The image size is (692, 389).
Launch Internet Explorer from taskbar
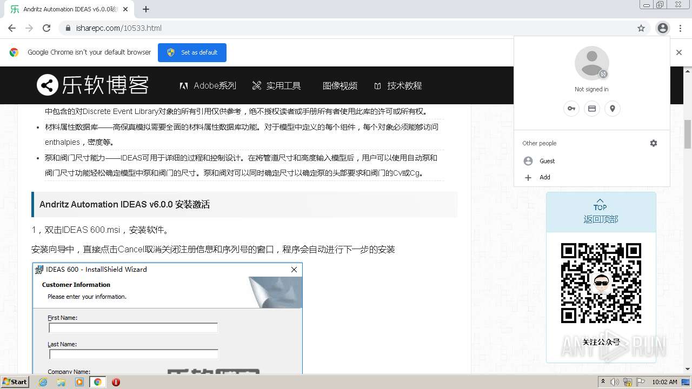point(43,382)
